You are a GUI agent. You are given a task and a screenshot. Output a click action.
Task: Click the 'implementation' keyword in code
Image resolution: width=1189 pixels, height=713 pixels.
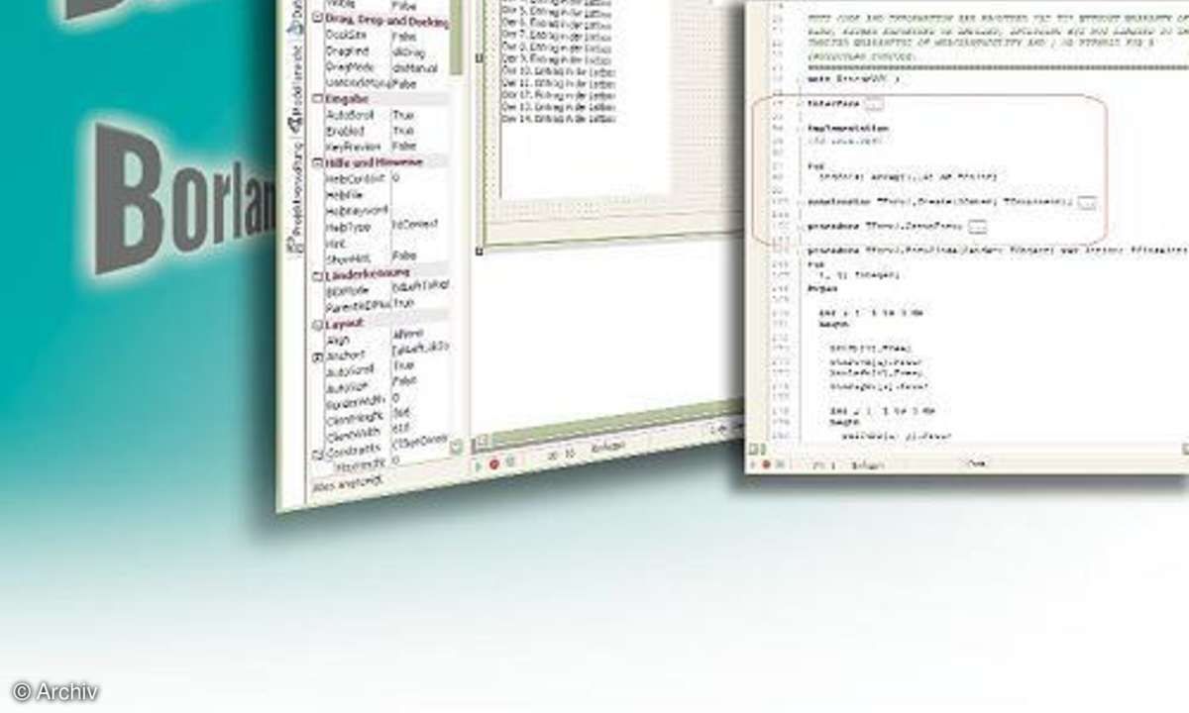pos(847,130)
